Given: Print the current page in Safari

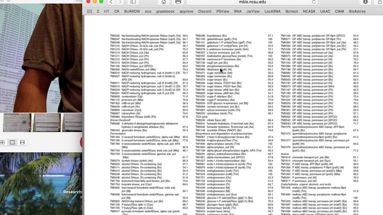Looking at the screenshot, I should 178,2.
